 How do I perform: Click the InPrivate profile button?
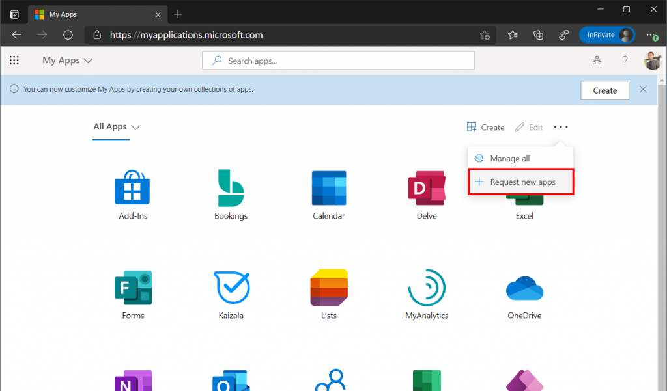[606, 35]
